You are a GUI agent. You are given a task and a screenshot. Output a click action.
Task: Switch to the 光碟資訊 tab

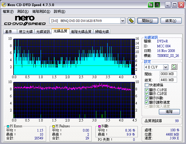(x=43, y=31)
